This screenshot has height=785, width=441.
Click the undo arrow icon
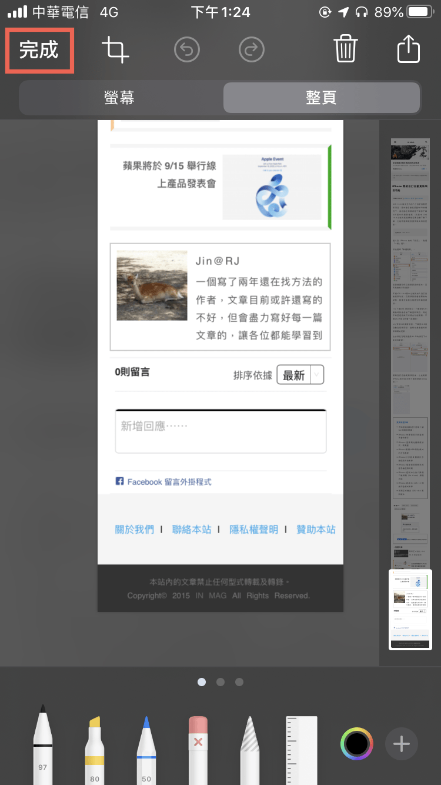(187, 50)
